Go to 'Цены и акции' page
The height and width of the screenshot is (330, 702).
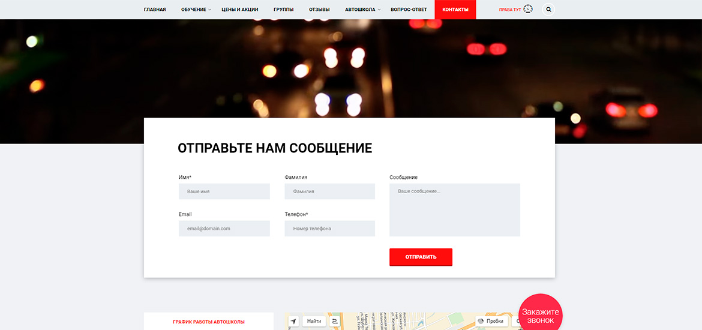point(240,10)
